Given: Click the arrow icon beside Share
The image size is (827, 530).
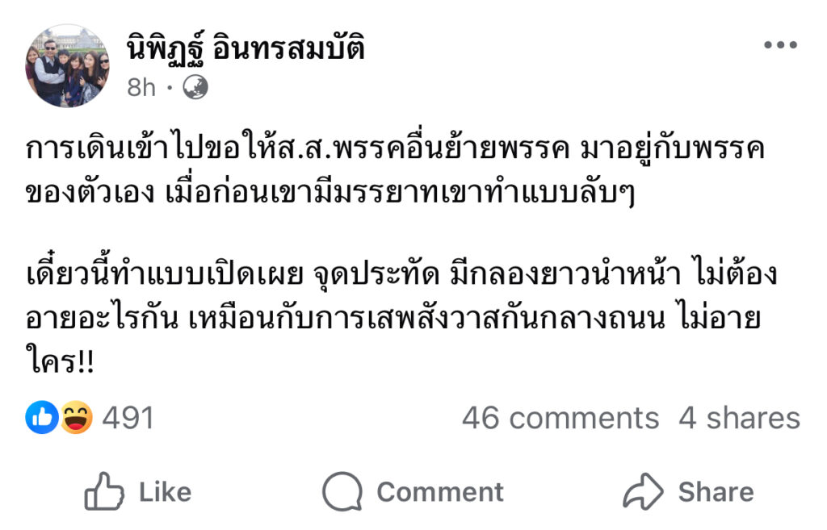Looking at the screenshot, I should (643, 492).
